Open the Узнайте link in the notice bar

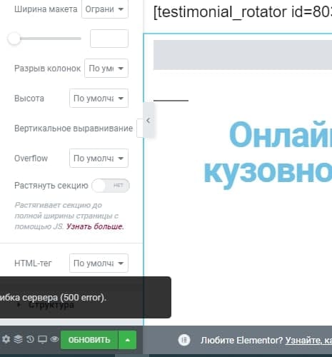pyautogui.click(x=308, y=341)
